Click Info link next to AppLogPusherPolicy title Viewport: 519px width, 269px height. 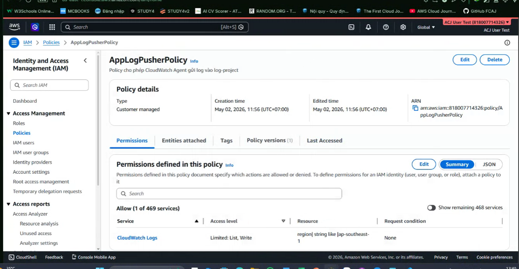coord(194,61)
